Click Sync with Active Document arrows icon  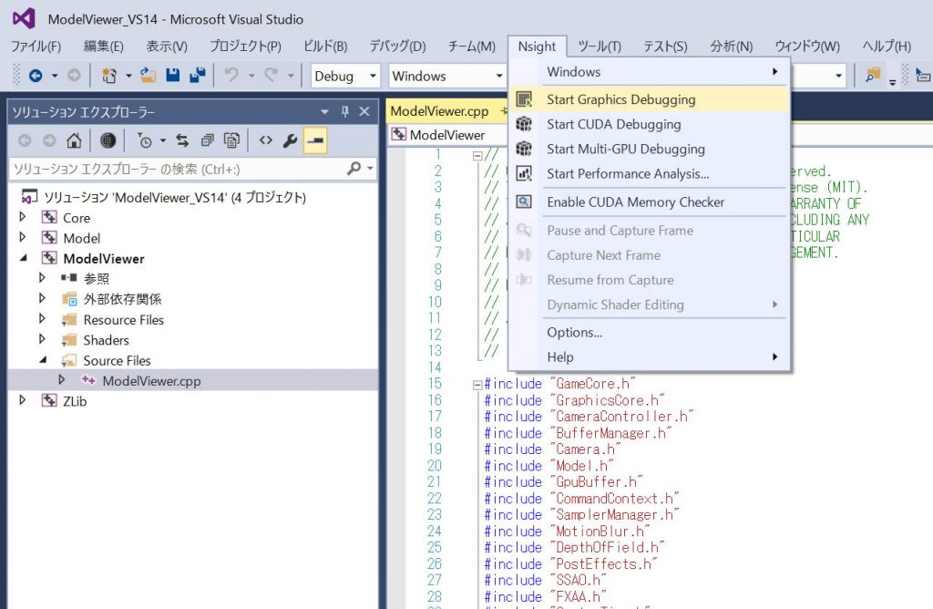tap(182, 140)
